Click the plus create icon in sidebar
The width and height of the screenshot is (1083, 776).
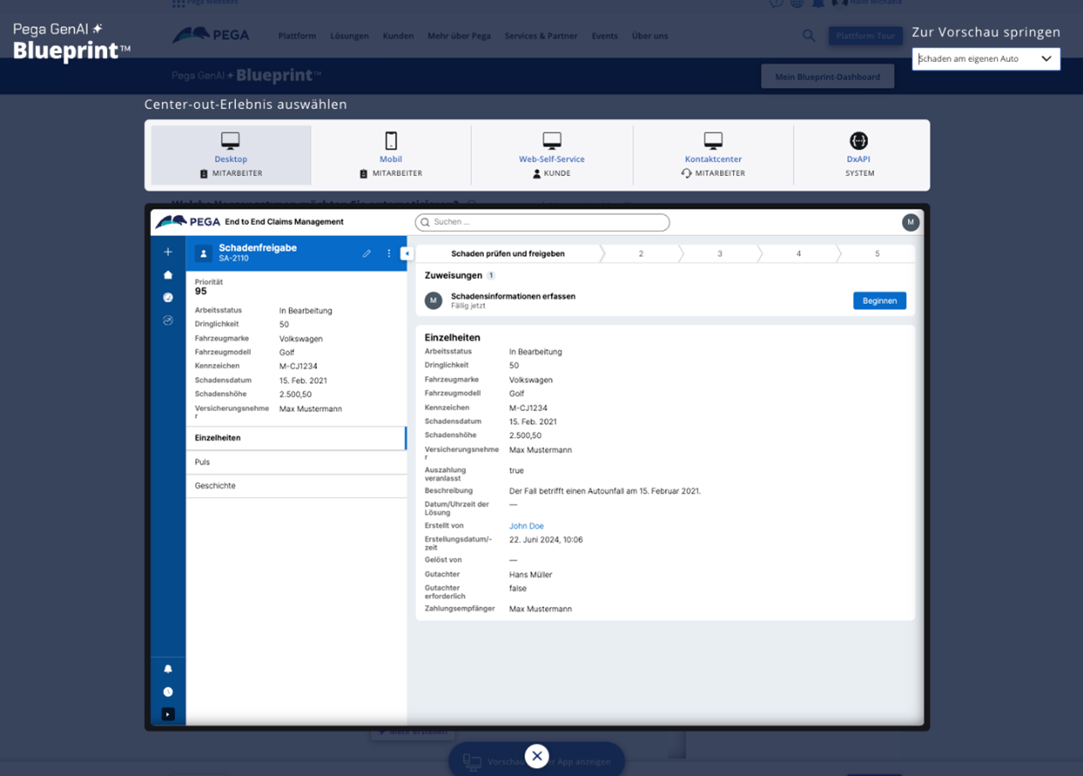(x=168, y=252)
